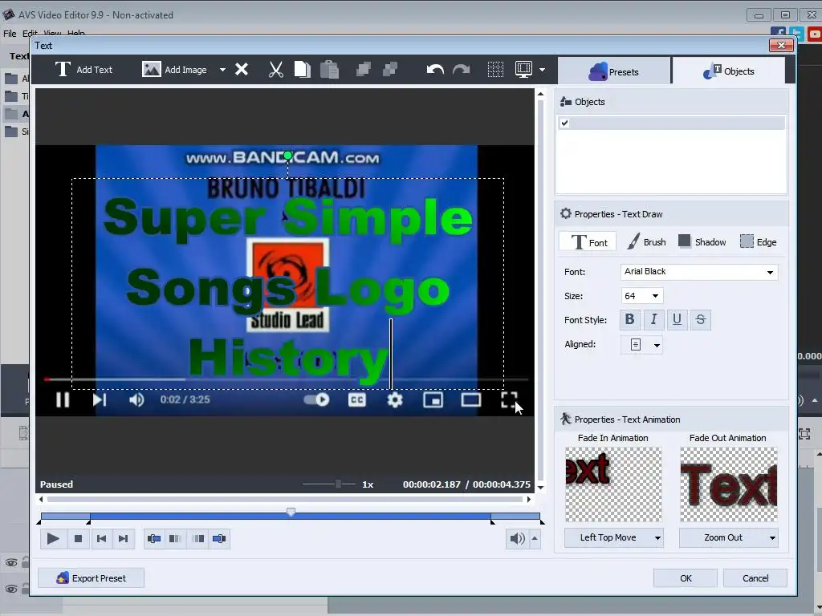This screenshot has height=616, width=822.
Task: Click the preview scrollbar down arrow
Action: pos(540,488)
